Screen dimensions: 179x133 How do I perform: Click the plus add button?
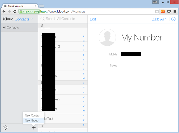click(x=34, y=128)
